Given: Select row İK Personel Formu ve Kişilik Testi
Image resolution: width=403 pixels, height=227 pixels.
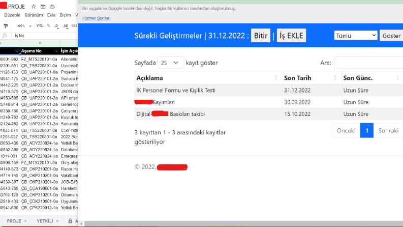Looking at the screenshot, I should coord(268,90).
